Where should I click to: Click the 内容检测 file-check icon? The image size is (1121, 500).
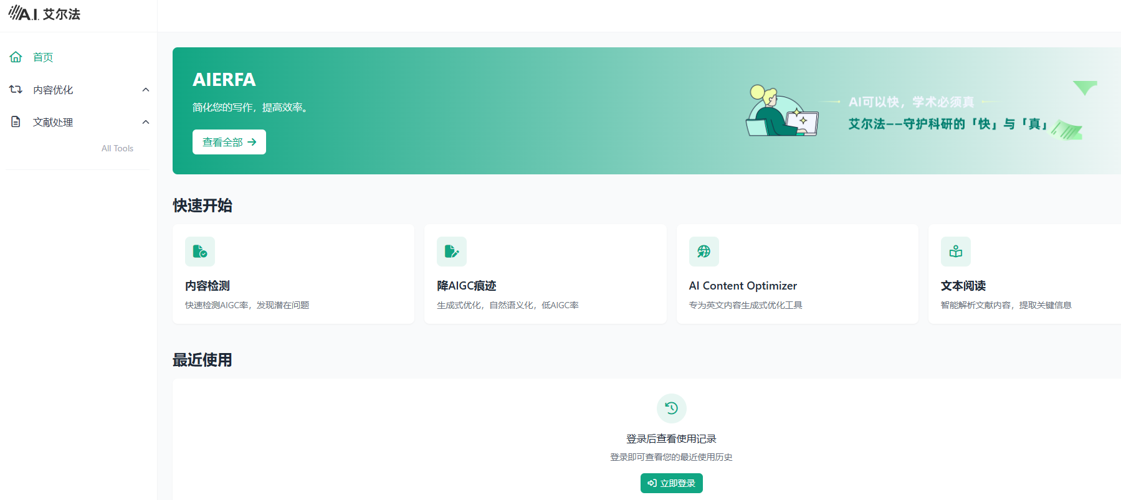tap(200, 252)
